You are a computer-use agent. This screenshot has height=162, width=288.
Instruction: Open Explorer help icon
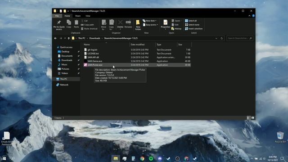(x=253, y=16)
